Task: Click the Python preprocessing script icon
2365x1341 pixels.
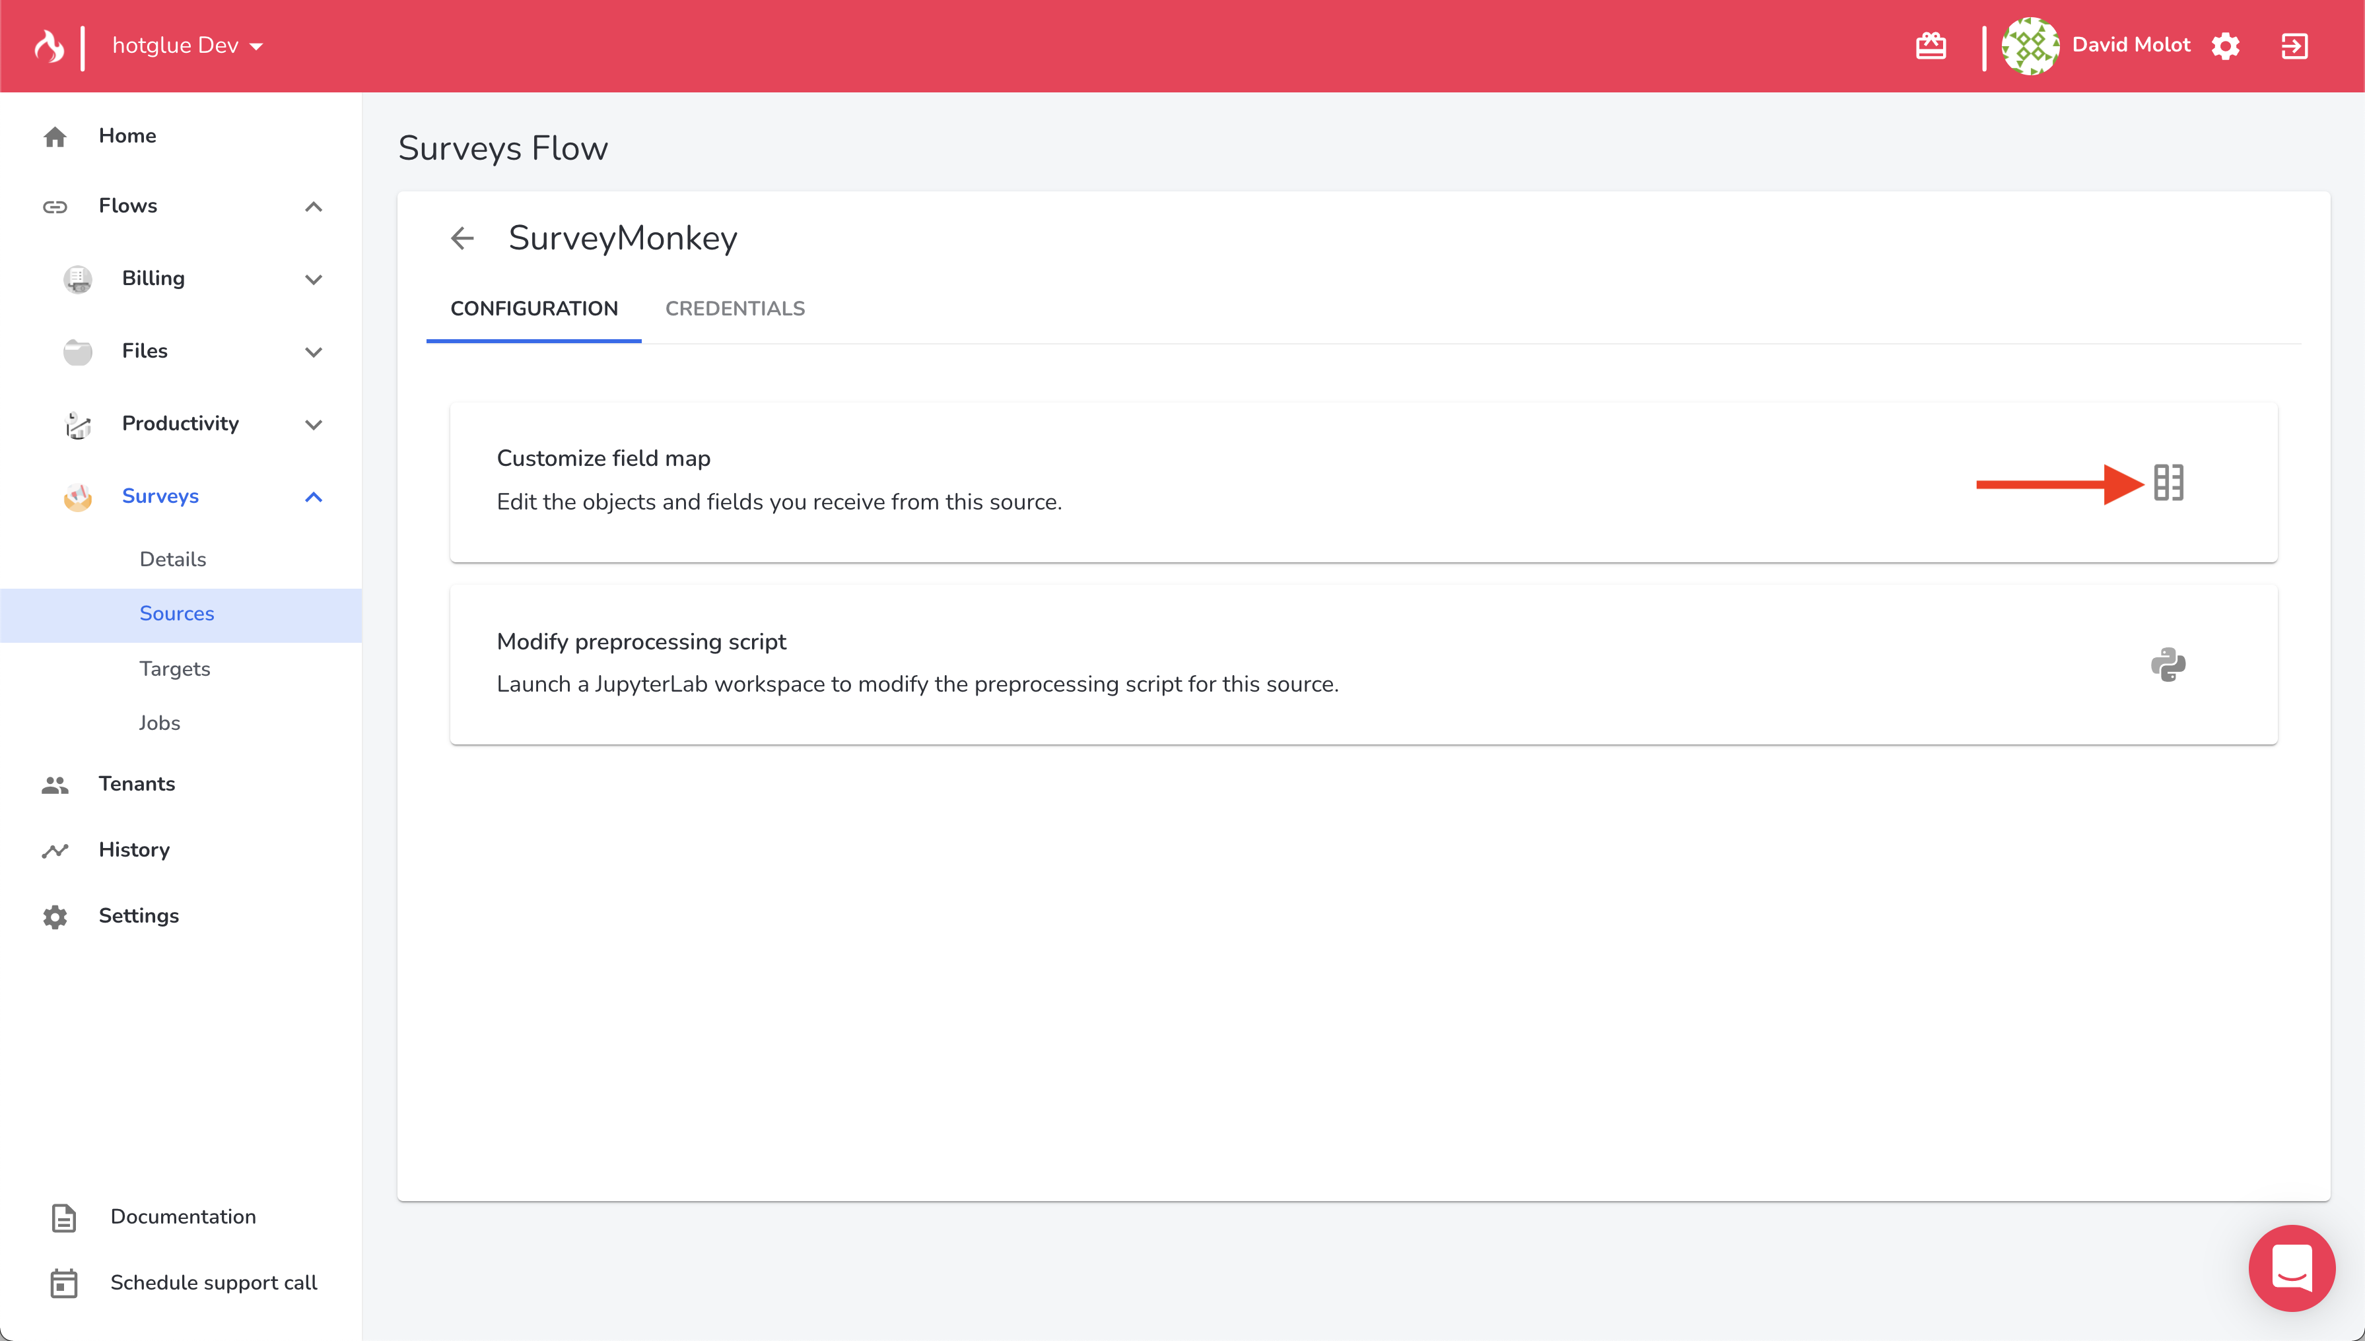Action: [2168, 664]
